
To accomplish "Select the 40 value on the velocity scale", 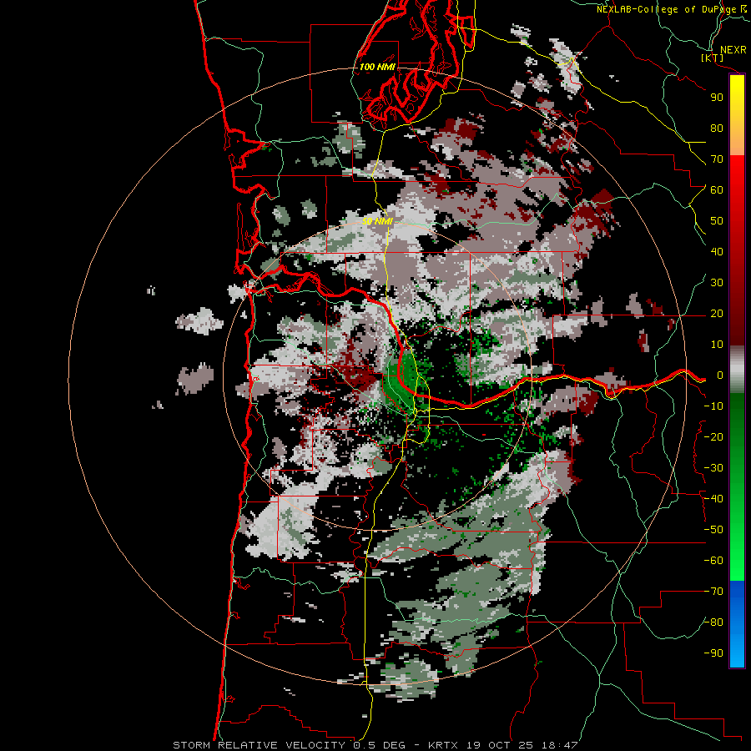I will click(717, 251).
